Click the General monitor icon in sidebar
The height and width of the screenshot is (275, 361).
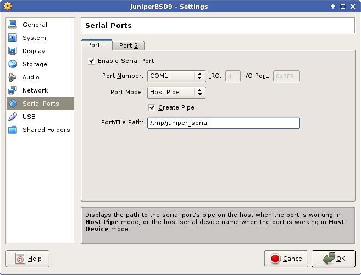(x=13, y=25)
